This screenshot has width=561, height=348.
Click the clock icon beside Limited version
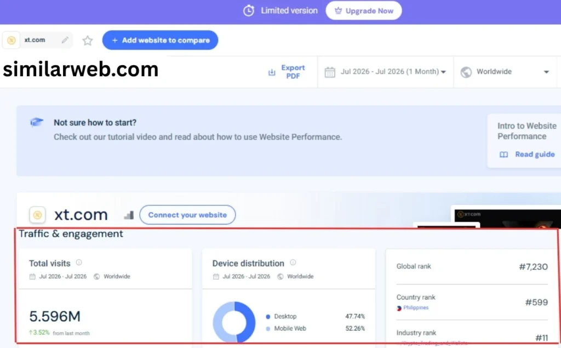click(x=249, y=11)
